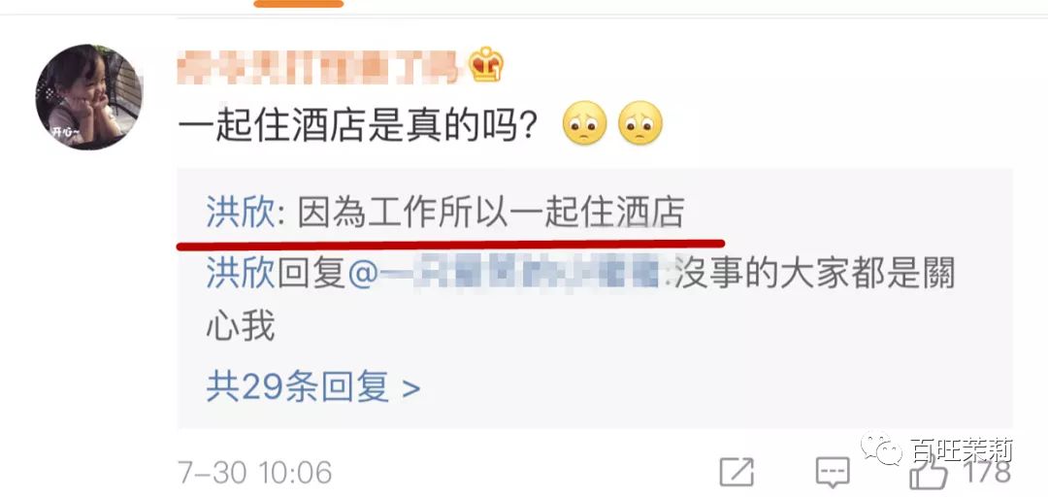This screenshot has width=1048, height=497.
Task: Open the commenter's profile avatar photo
Action: (x=89, y=98)
